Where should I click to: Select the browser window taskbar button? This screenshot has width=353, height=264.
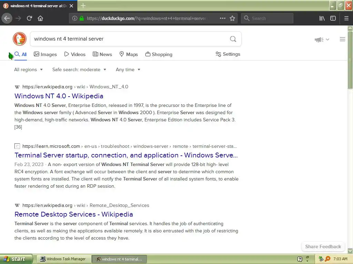(120, 259)
